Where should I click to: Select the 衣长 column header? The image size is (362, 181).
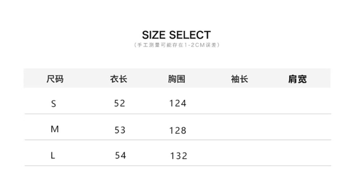coord(119,79)
